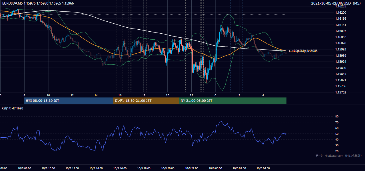This screenshot has width=365, height=171.
Task: Click the 10/5 22:00 date axis label
Action: click(x=191, y=168)
